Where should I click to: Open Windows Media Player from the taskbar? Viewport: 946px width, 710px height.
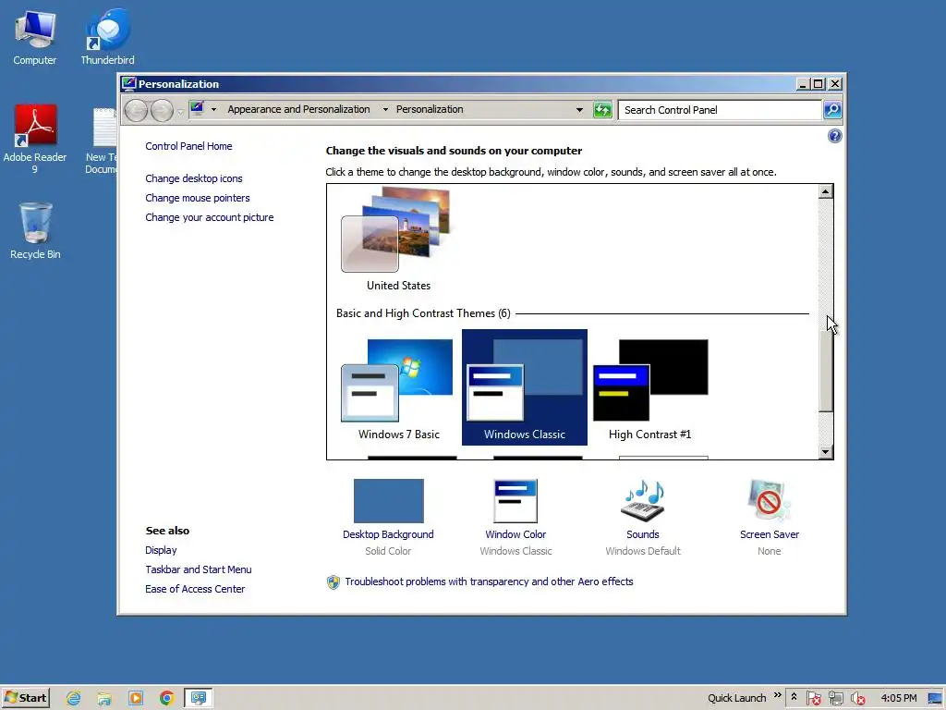[136, 699]
